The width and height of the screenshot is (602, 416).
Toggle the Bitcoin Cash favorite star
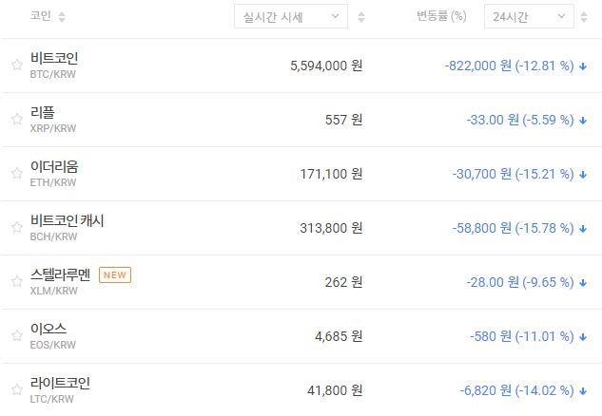pos(16,228)
